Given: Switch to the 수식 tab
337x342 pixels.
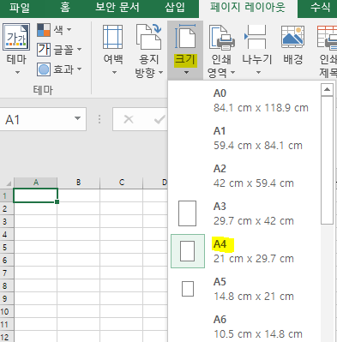Looking at the screenshot, I should (320, 8).
